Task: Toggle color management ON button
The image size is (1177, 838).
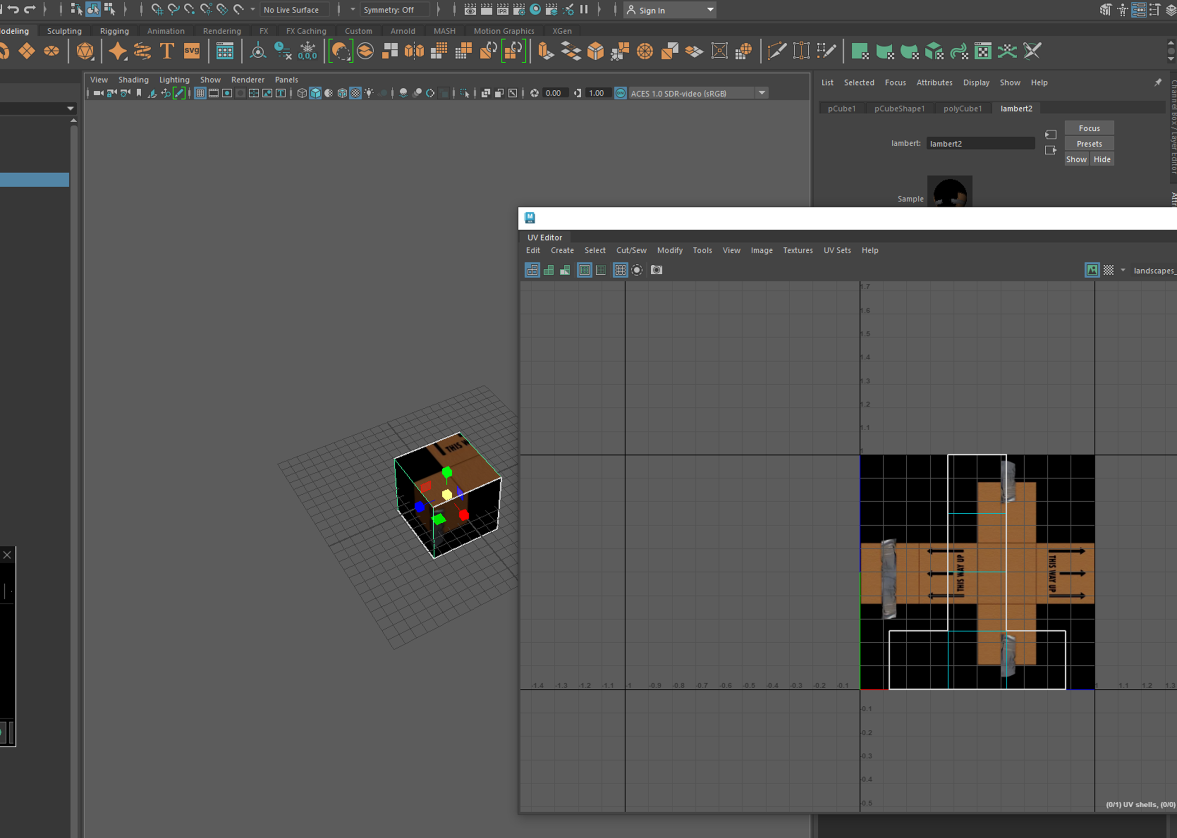Action: click(621, 93)
